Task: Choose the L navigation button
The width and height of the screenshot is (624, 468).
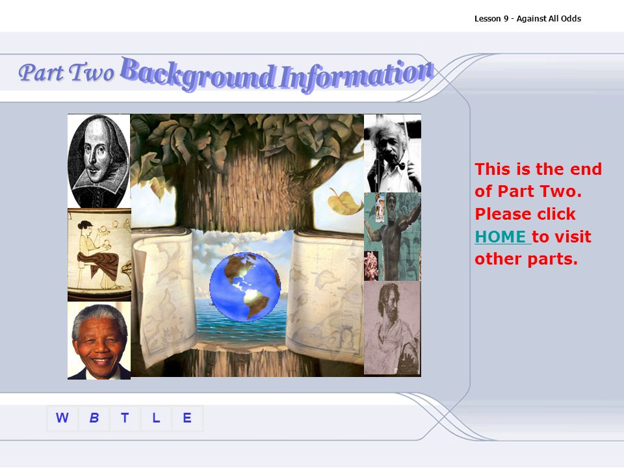Action: point(156,418)
